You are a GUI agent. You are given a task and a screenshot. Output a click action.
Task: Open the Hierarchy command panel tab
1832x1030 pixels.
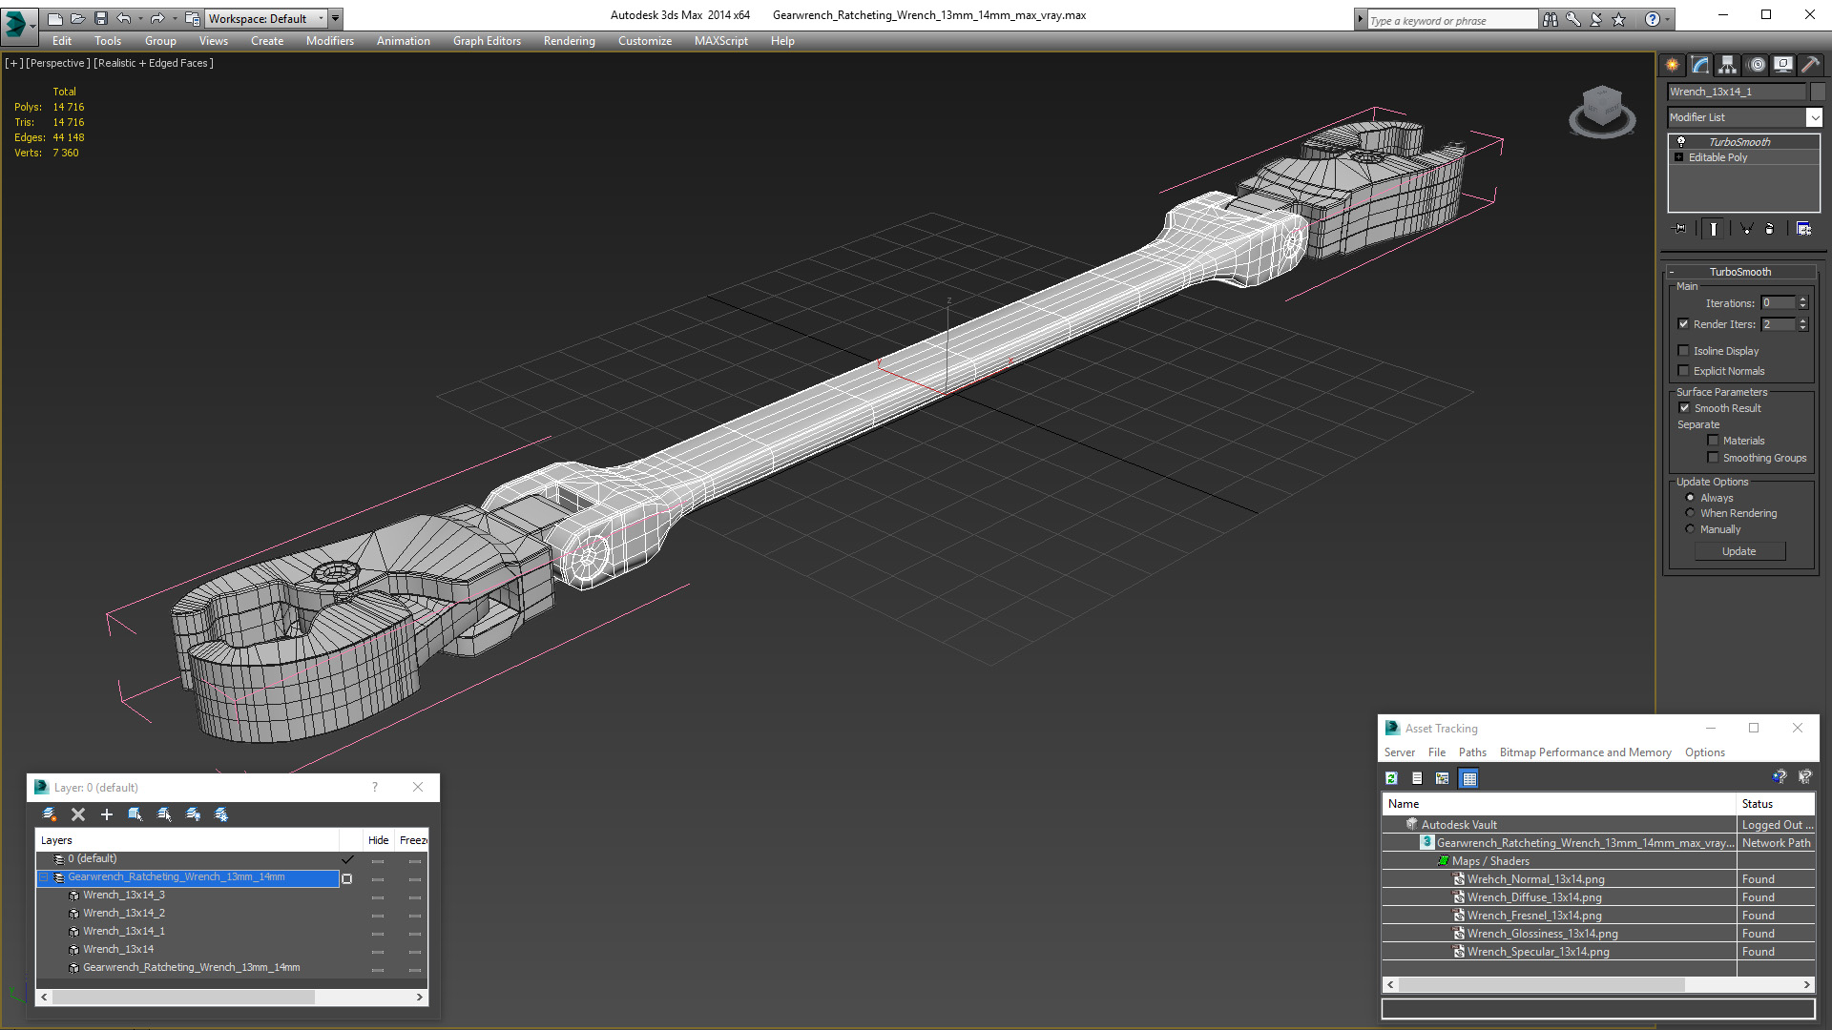point(1728,65)
